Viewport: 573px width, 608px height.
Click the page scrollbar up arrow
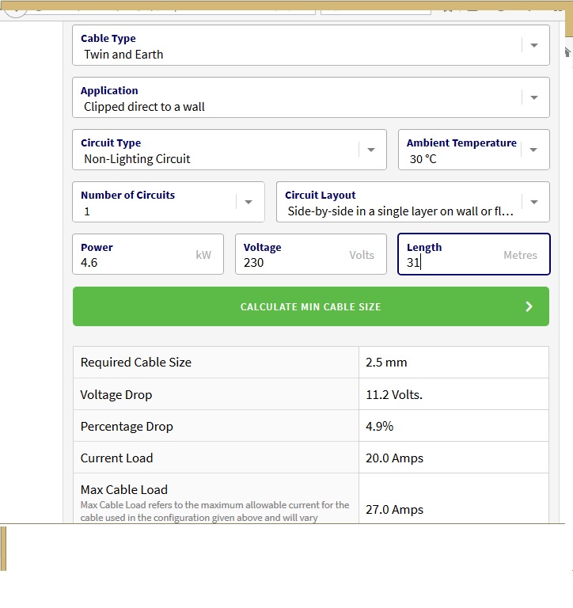coord(567,52)
